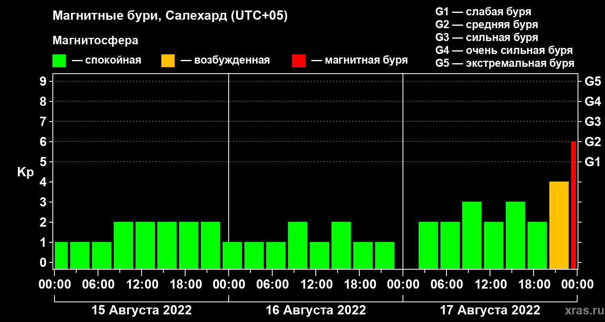Viewport: 605px width, 322px height.
Task: Click the 'Kp' axis title
Action: [25, 172]
